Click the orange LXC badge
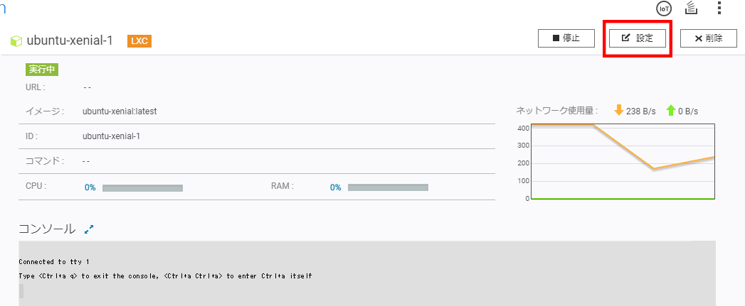The width and height of the screenshot is (745, 306). coord(139,41)
